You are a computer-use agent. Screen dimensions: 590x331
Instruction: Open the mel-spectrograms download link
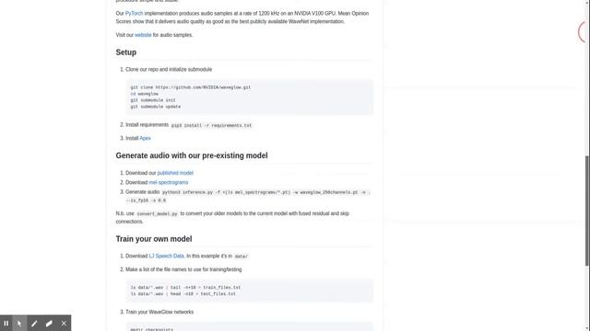point(168,182)
